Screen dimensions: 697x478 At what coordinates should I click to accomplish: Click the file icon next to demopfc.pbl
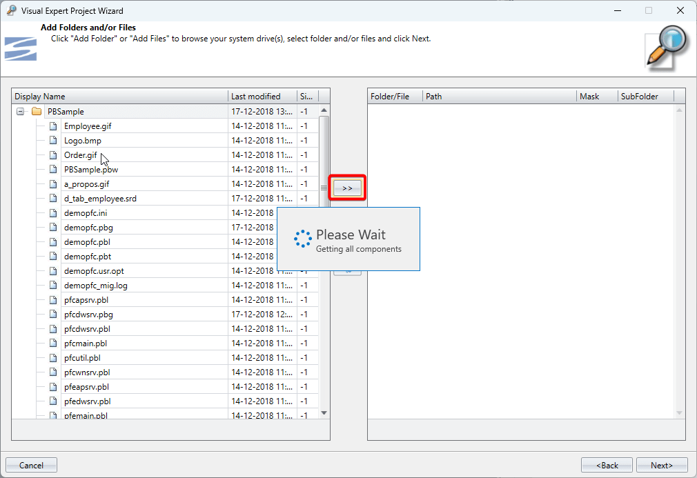(52, 242)
